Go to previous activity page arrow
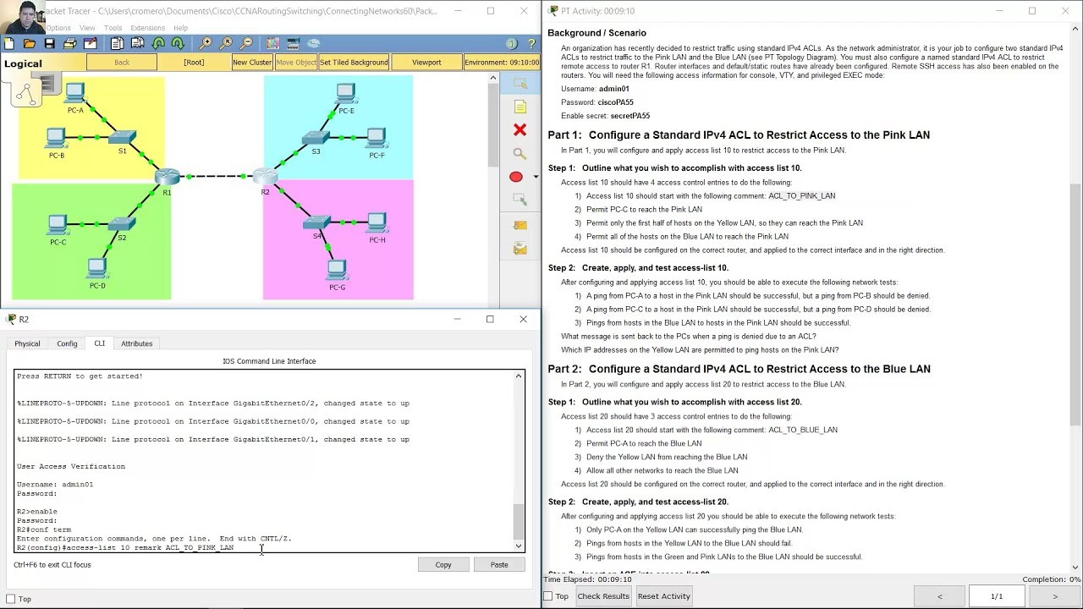The width and height of the screenshot is (1083, 609). point(939,596)
